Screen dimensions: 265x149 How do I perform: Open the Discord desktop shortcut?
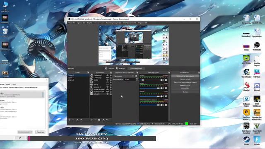[257, 87]
